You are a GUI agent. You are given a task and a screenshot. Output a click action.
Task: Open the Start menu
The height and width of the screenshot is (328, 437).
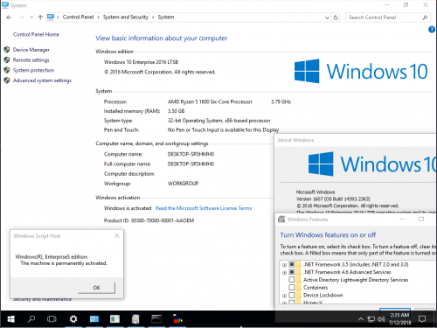pyautogui.click(x=10, y=319)
